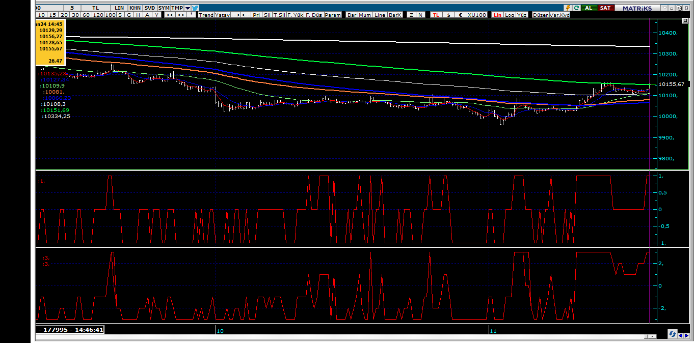Open the Twitter bird share icon
694x343 pixels.
point(195,8)
